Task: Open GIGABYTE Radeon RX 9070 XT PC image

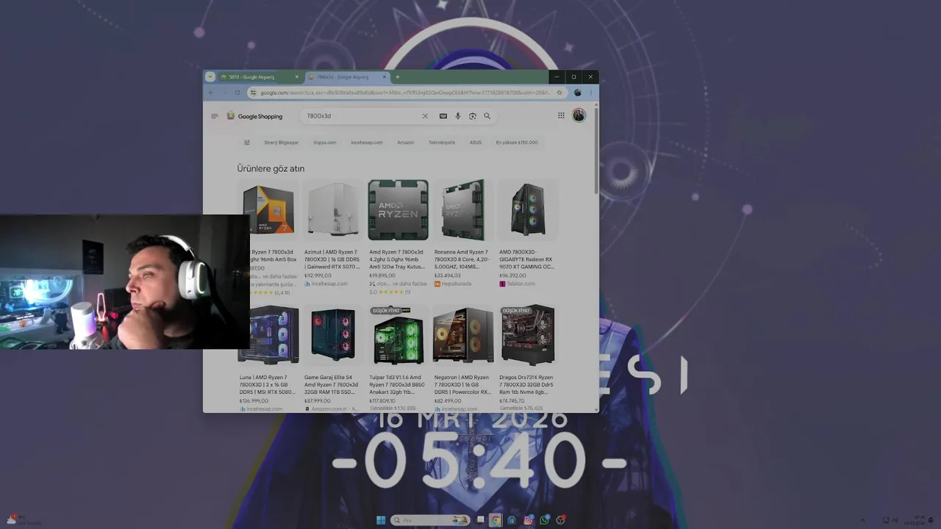Action: (x=528, y=209)
